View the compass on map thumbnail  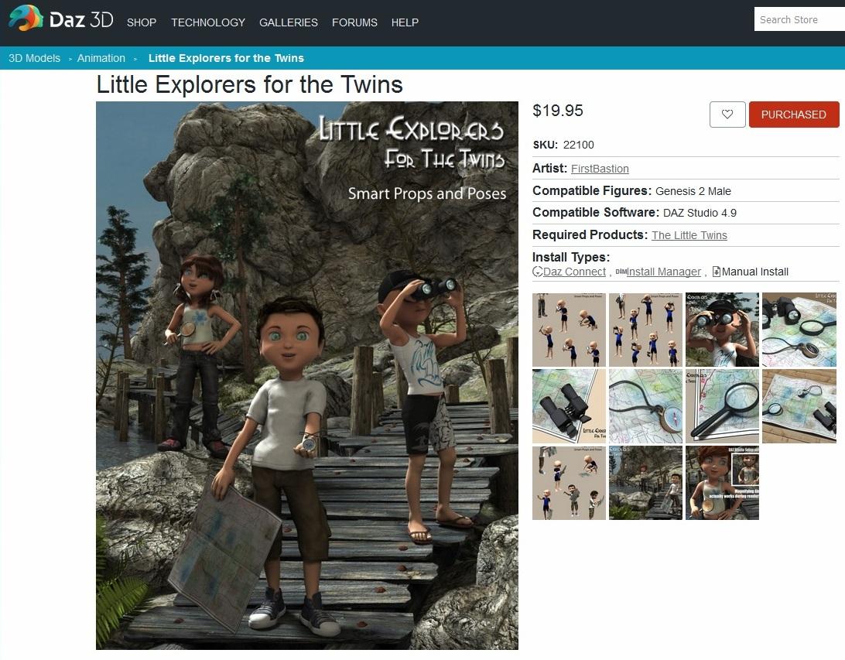(x=645, y=406)
